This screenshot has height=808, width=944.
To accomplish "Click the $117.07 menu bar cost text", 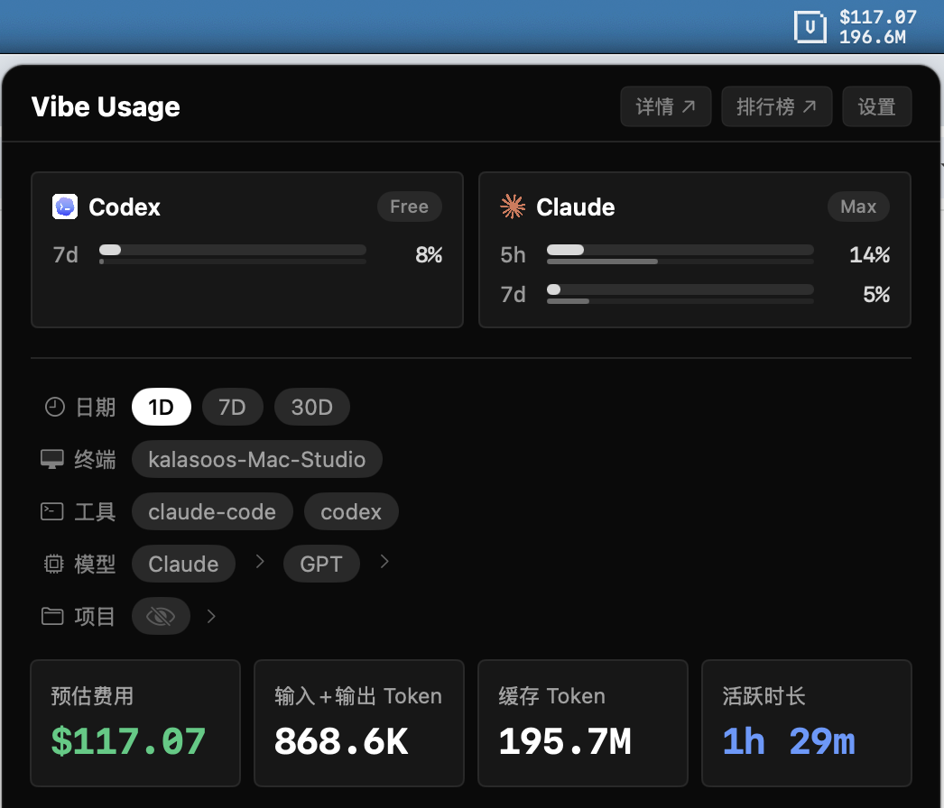I will point(878,17).
